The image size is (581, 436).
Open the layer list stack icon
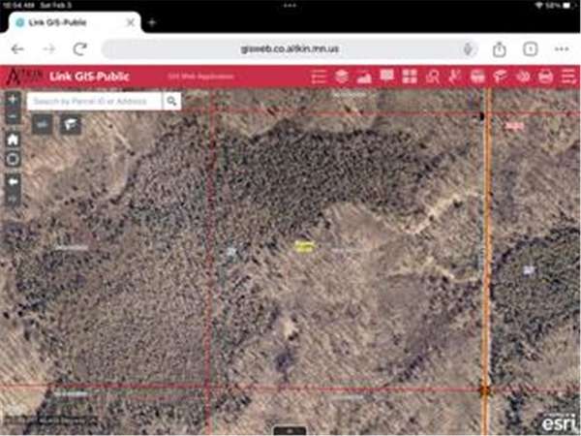click(x=343, y=77)
